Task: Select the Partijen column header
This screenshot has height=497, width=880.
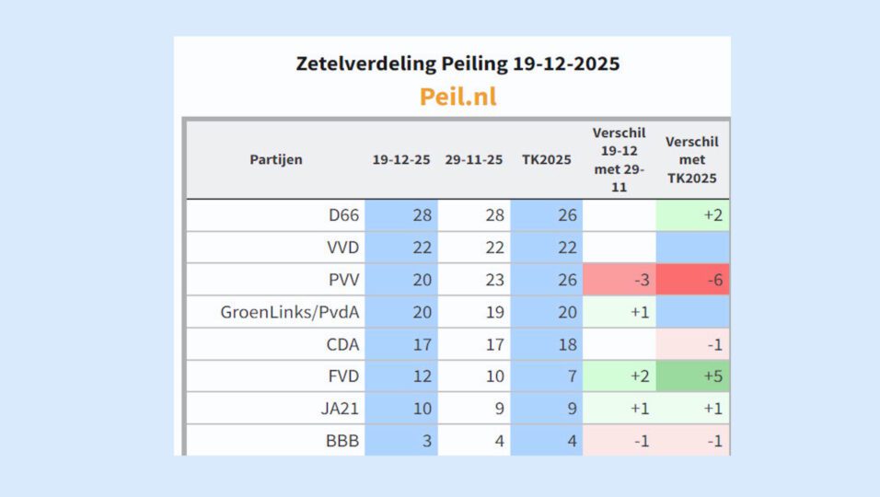Action: coord(276,159)
